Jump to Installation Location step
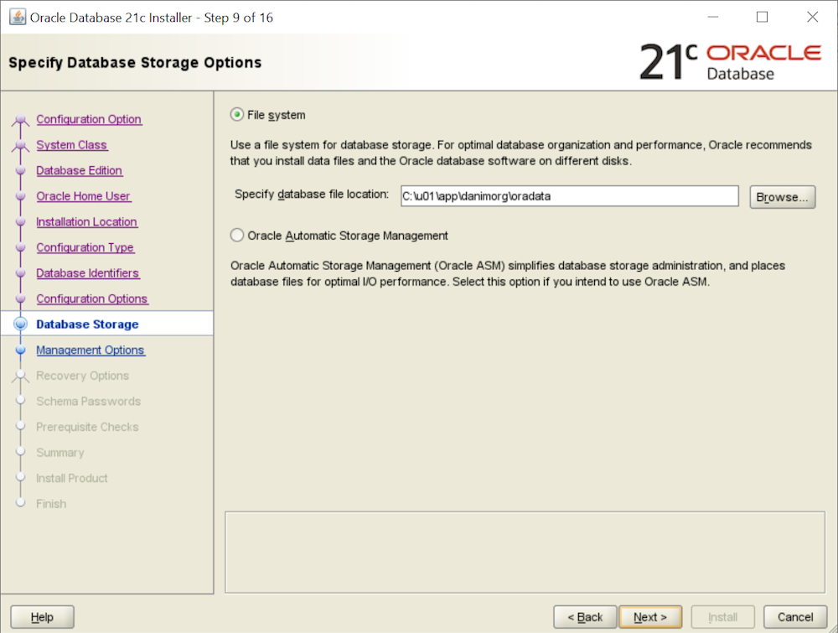This screenshot has height=633, width=838. (86, 222)
